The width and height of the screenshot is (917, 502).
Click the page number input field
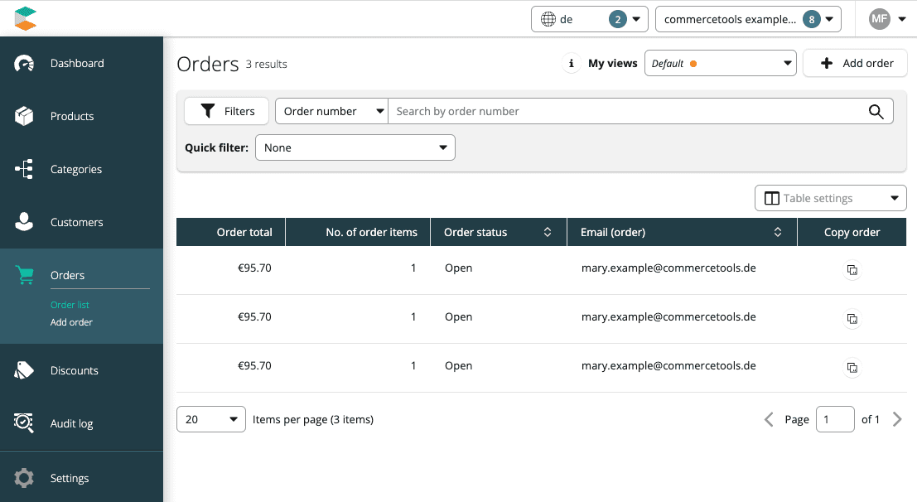pos(835,419)
